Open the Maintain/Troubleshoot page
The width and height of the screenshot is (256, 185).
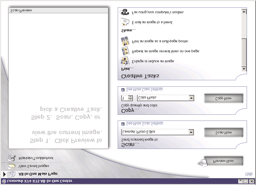pyautogui.click(x=36, y=158)
